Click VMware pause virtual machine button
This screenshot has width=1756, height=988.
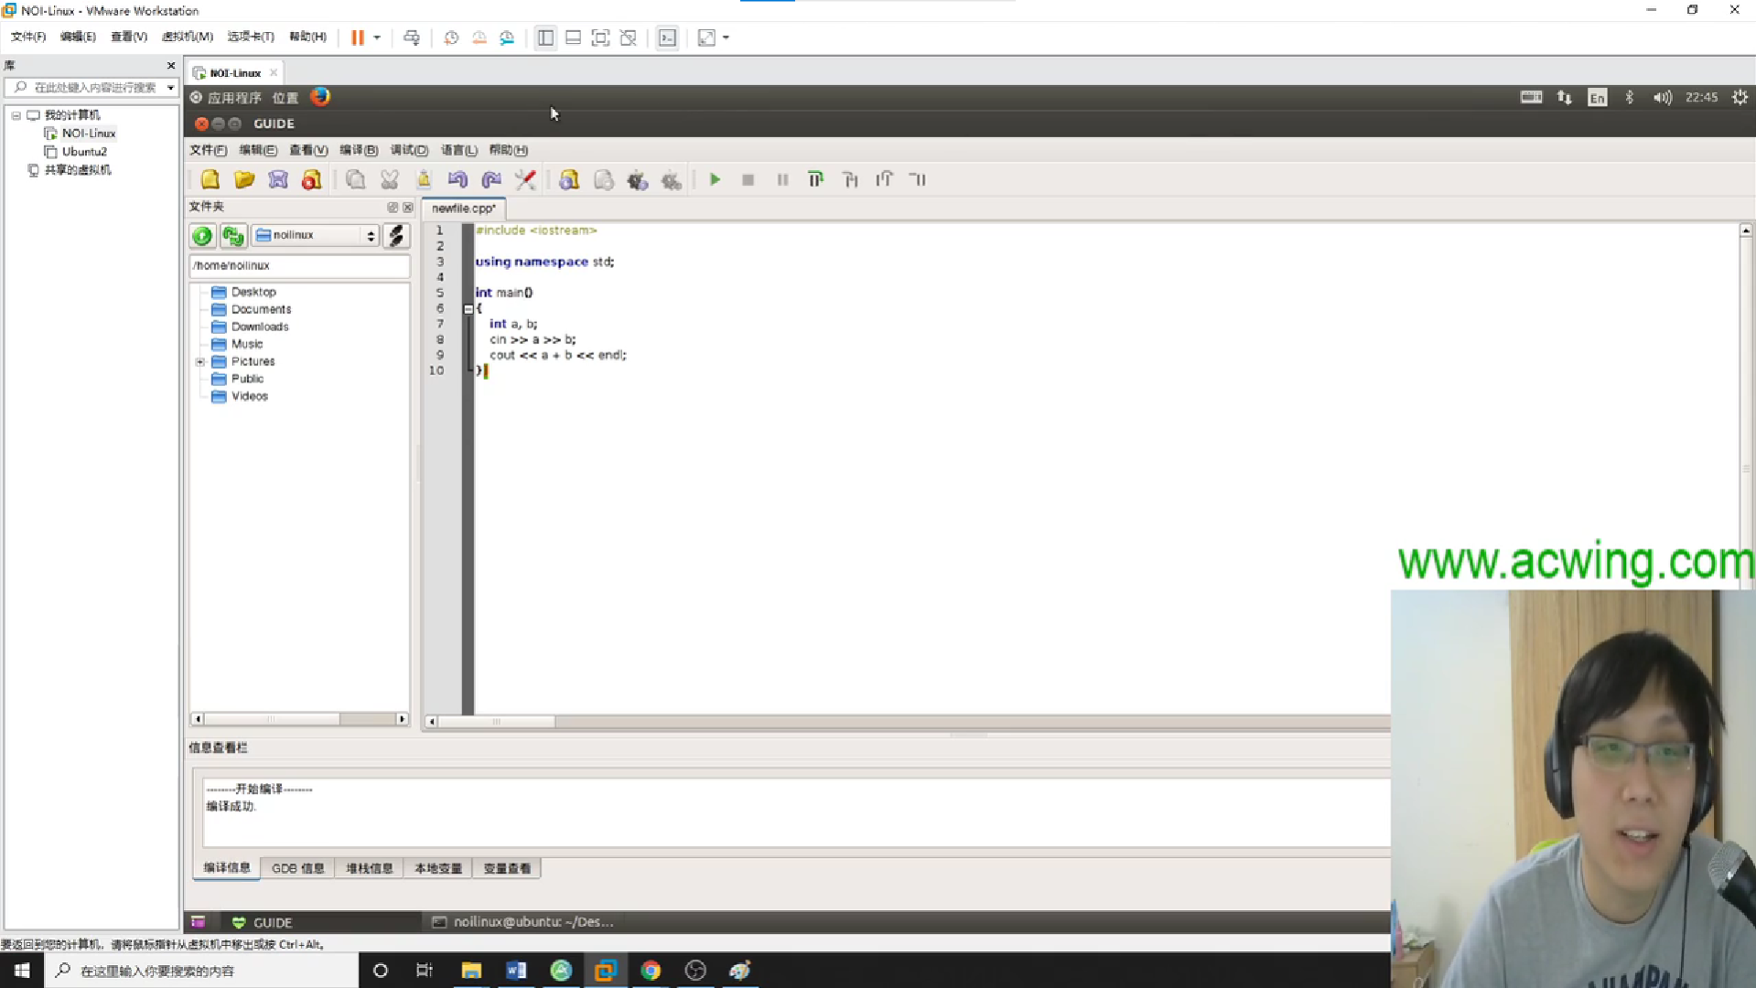tap(358, 38)
